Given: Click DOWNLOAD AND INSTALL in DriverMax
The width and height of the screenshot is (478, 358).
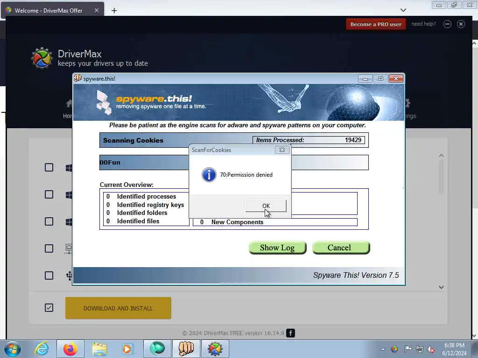Looking at the screenshot, I should pyautogui.click(x=118, y=309).
